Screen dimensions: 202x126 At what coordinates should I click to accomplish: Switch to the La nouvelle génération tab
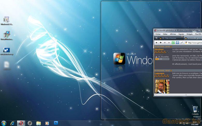coord(193,38)
